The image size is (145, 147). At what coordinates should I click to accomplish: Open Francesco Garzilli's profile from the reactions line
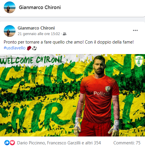(x=64, y=143)
